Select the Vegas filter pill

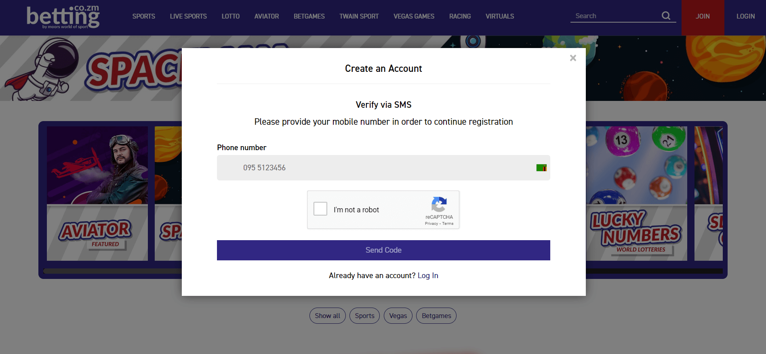point(398,316)
